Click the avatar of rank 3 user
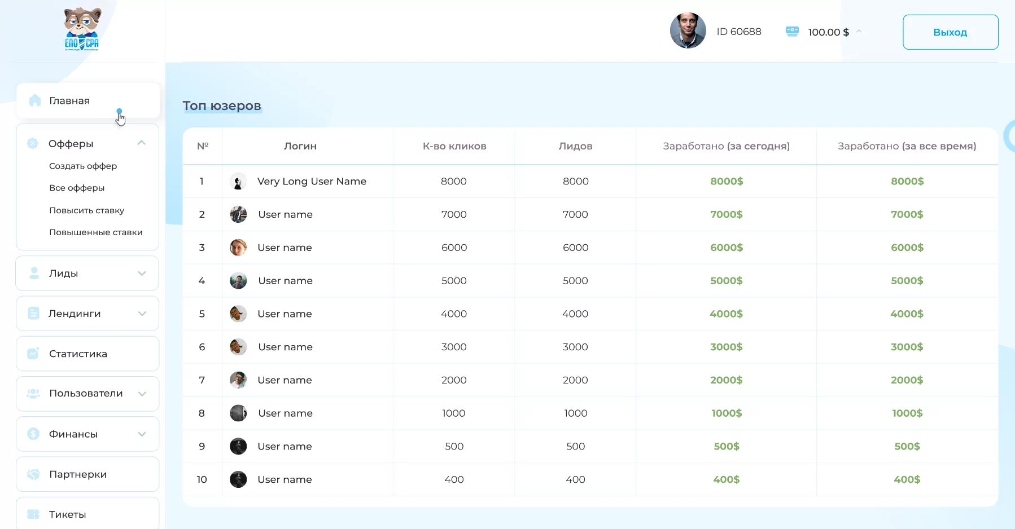 238,248
